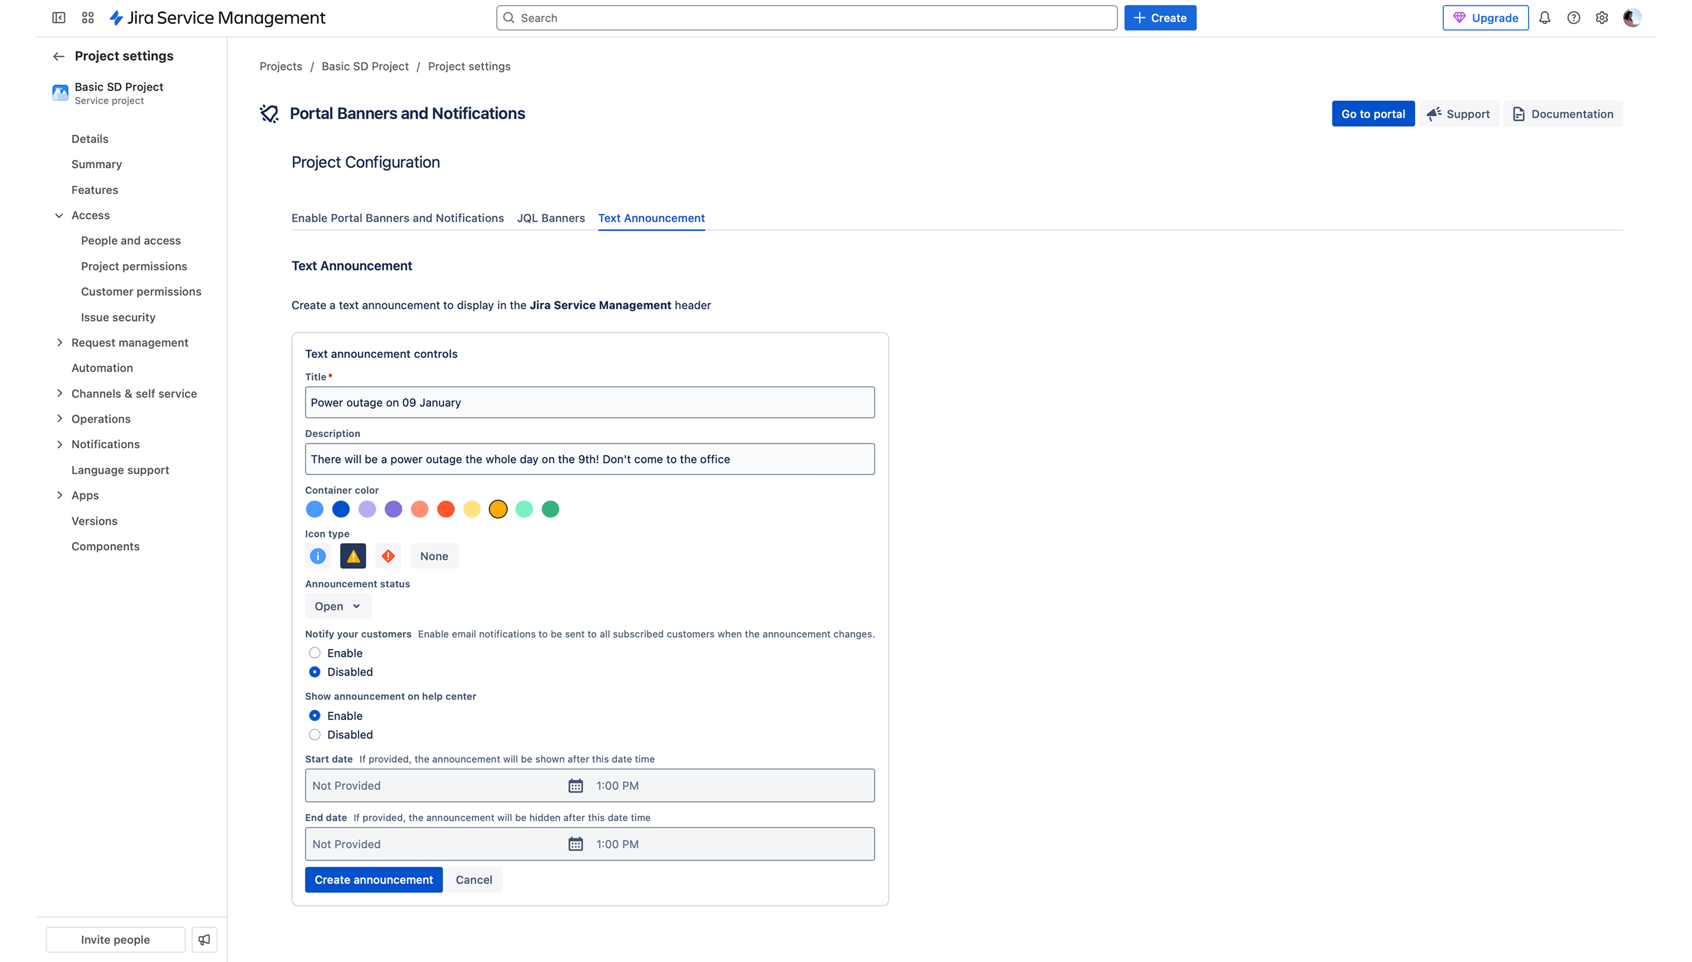Image resolution: width=1692 pixels, height=962 pixels.
Task: Collapse the Access section in the sidebar
Action: pos(60,215)
